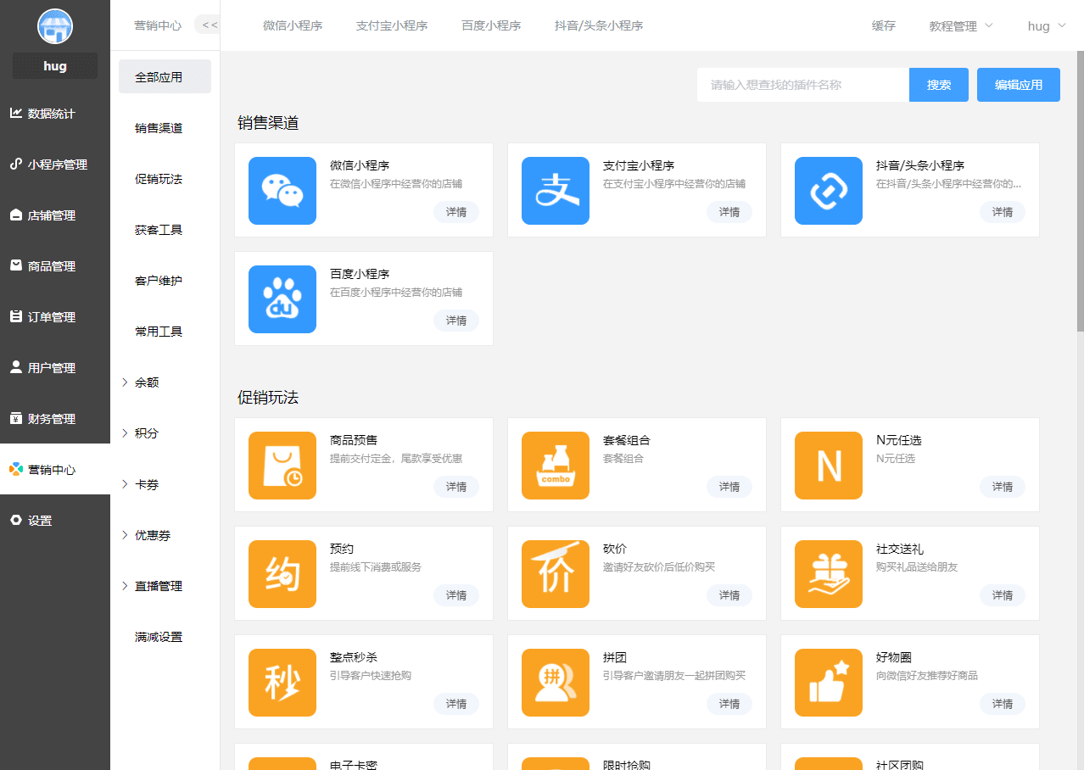Click the 设置 gear icon in sidebar
Screen dimensions: 1084x770
16,520
